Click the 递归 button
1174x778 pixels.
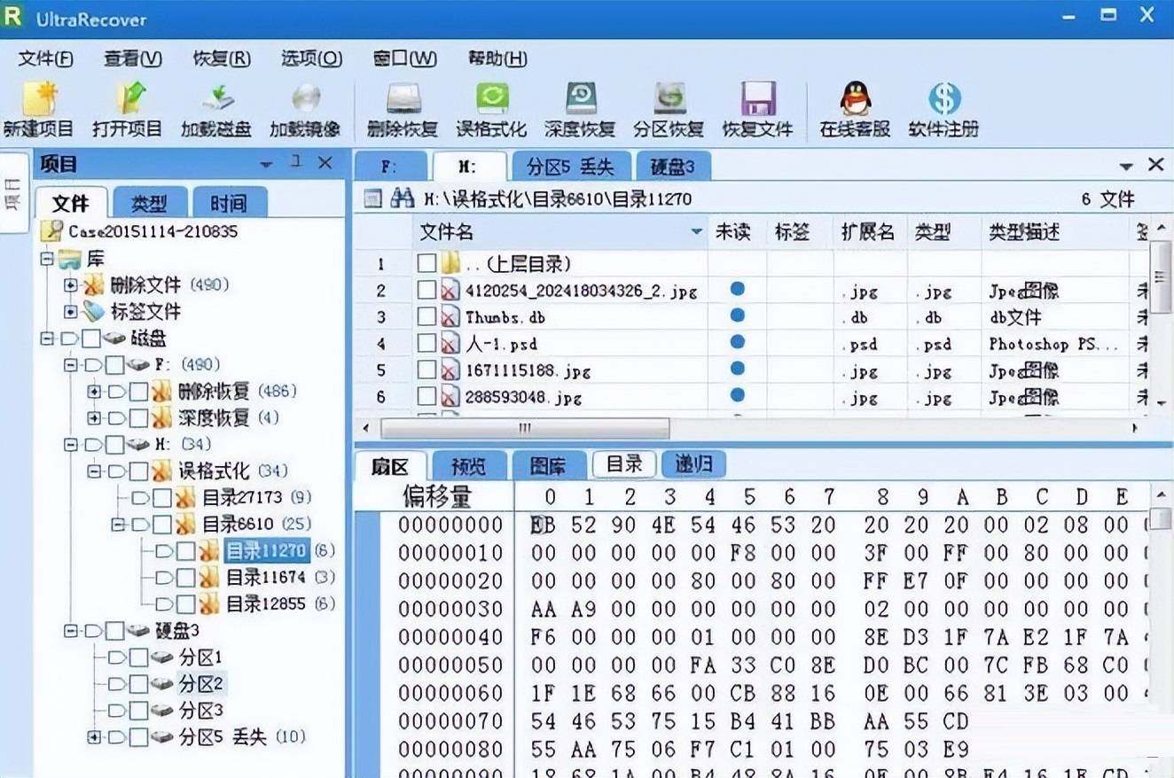(x=693, y=463)
